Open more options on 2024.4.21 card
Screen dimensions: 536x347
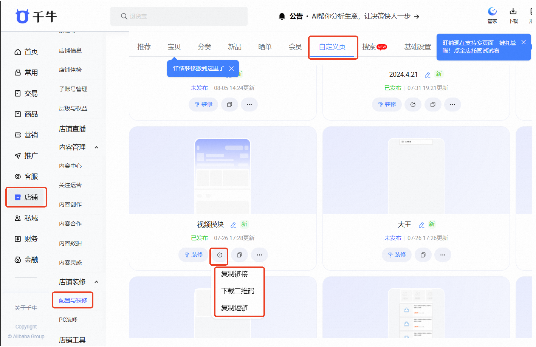click(x=452, y=105)
